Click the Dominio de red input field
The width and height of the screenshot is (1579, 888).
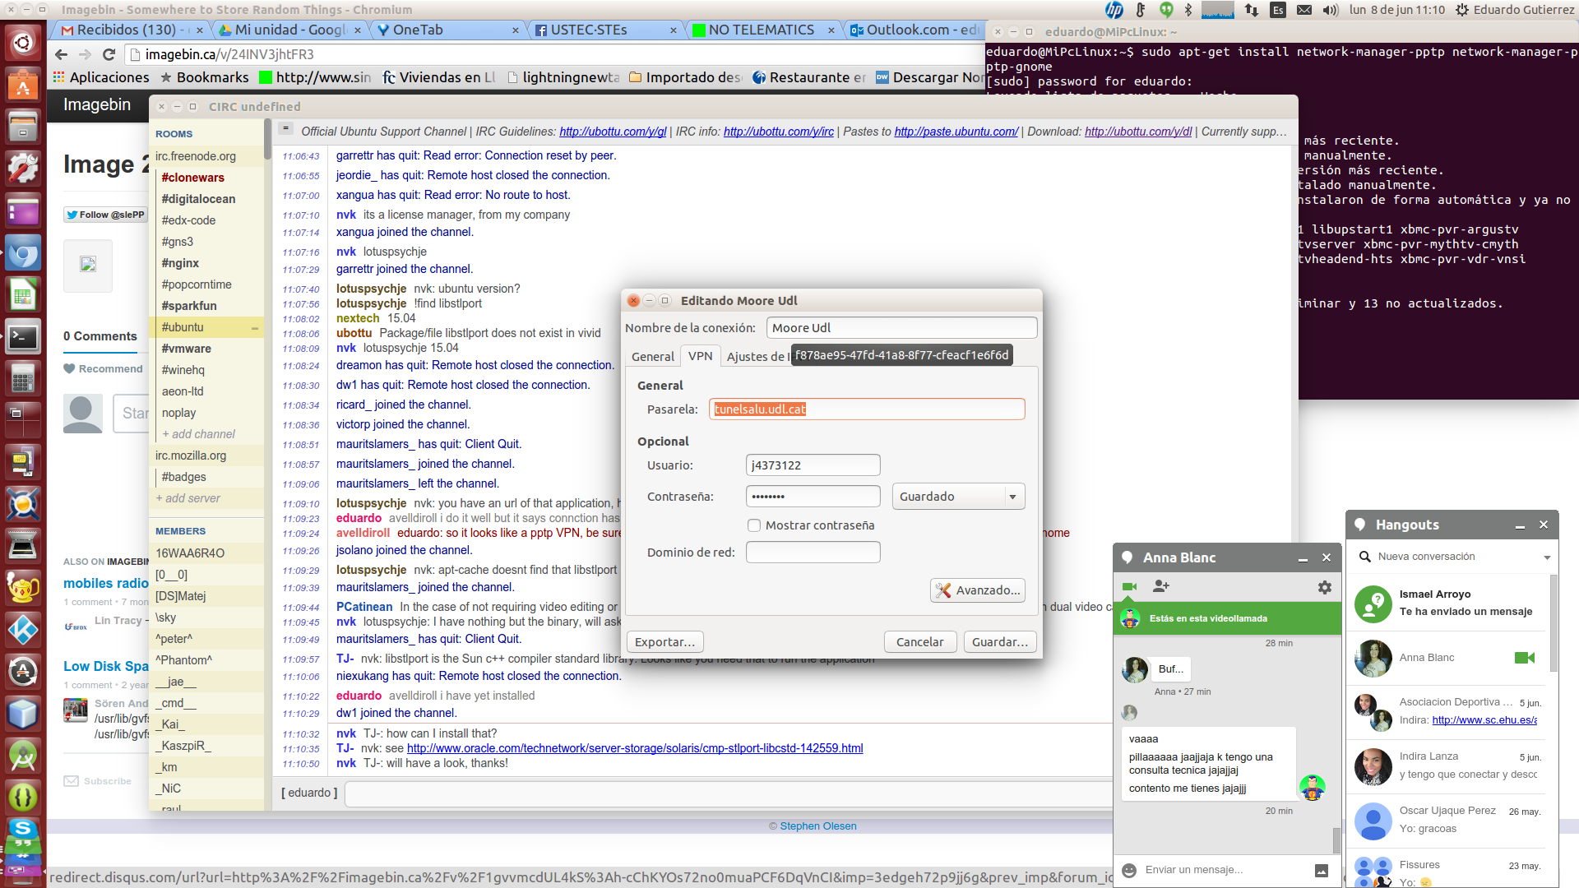click(813, 553)
